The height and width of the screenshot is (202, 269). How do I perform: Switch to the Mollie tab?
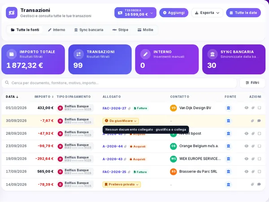(145, 30)
